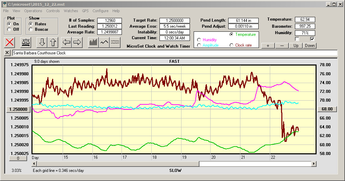The image size is (345, 181).
Task: Click the # of Samples field
Action: [x=110, y=20]
